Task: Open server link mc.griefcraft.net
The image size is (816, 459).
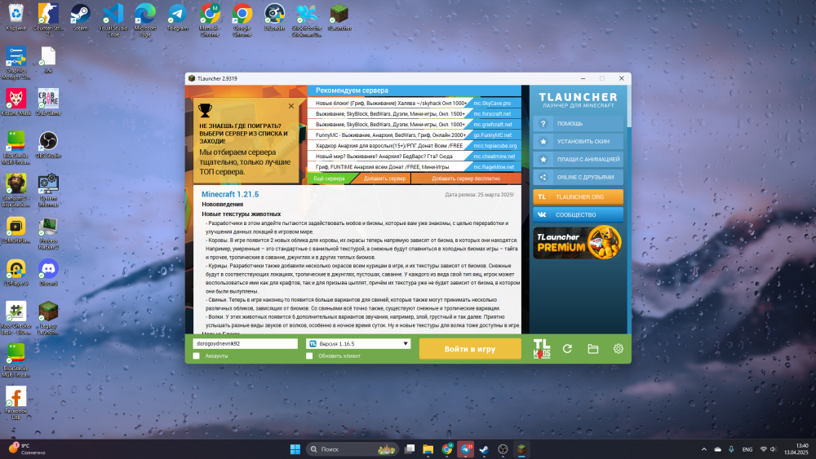Action: click(493, 125)
